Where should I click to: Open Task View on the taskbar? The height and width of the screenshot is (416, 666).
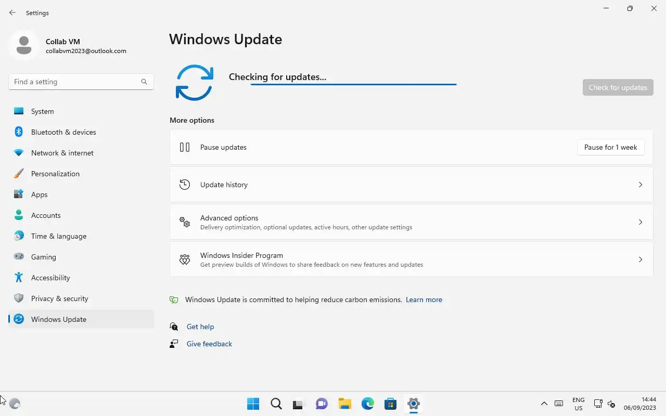point(298,404)
